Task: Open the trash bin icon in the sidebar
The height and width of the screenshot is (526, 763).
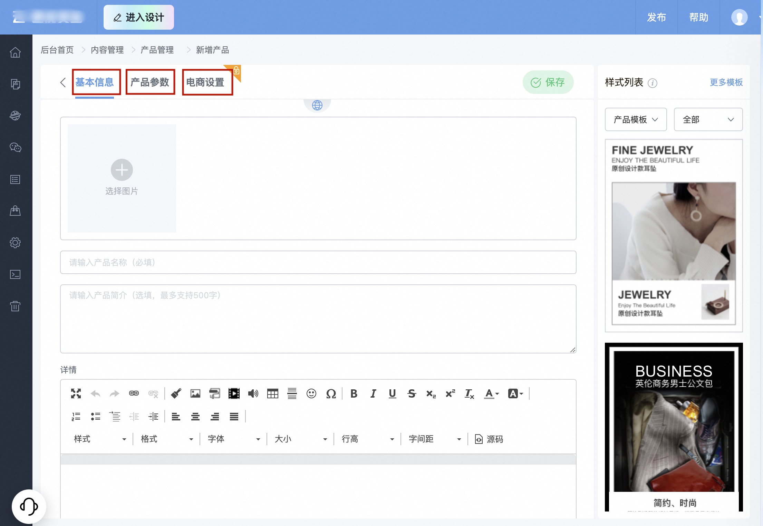Action: coord(15,306)
